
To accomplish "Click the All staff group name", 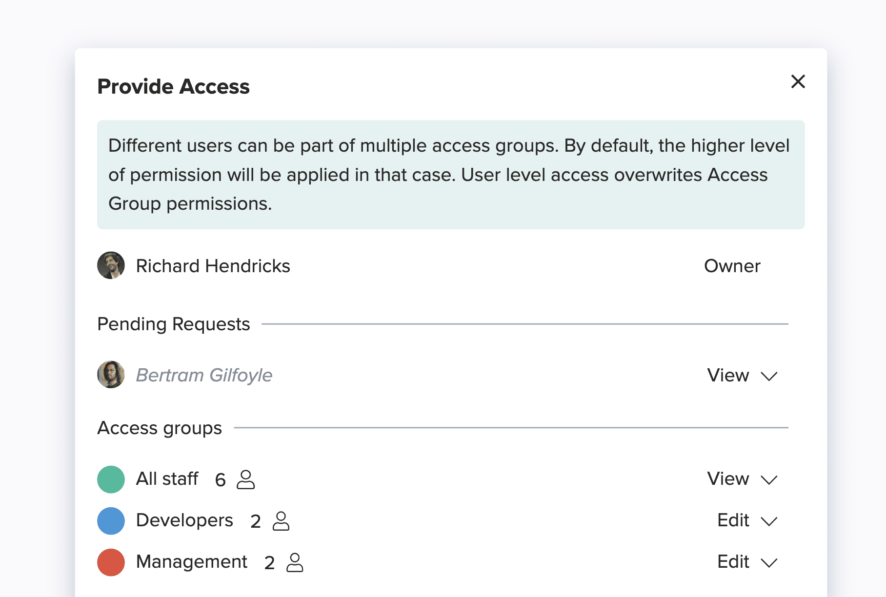I will click(167, 479).
